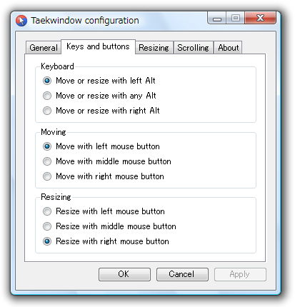This screenshot has width=295, height=307.
Task: Show the About tab
Action: click(x=228, y=48)
